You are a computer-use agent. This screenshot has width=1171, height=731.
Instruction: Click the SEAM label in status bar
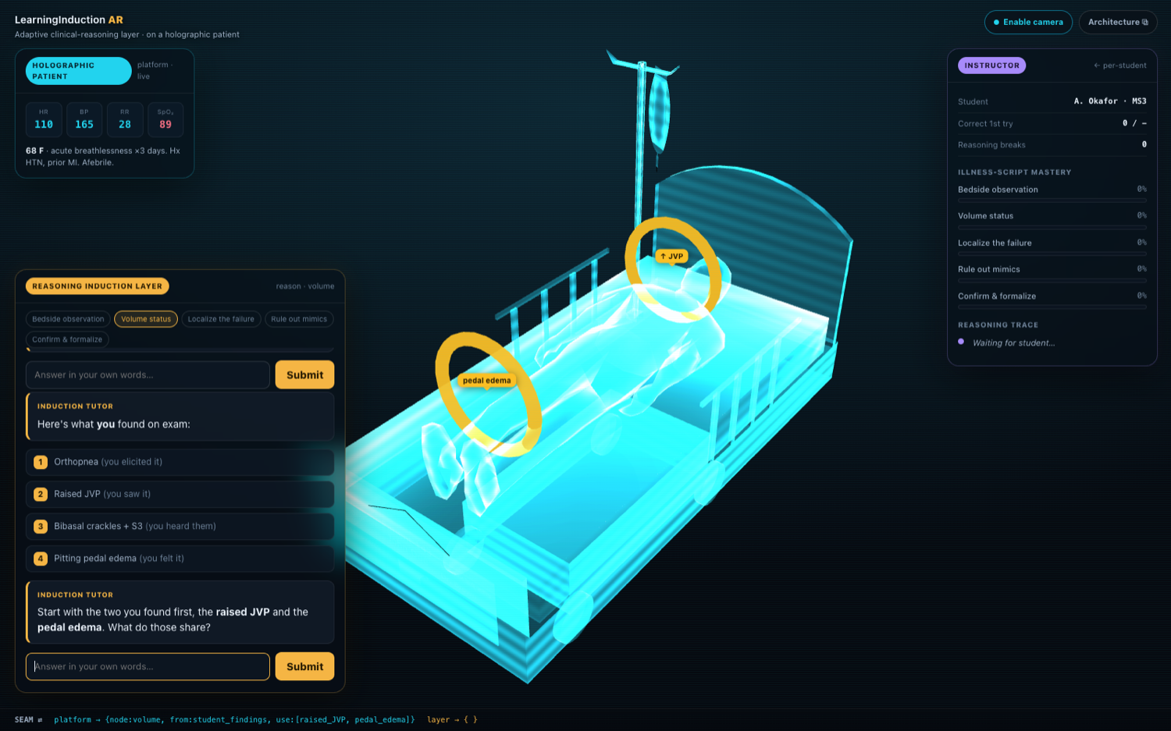[x=24, y=719]
